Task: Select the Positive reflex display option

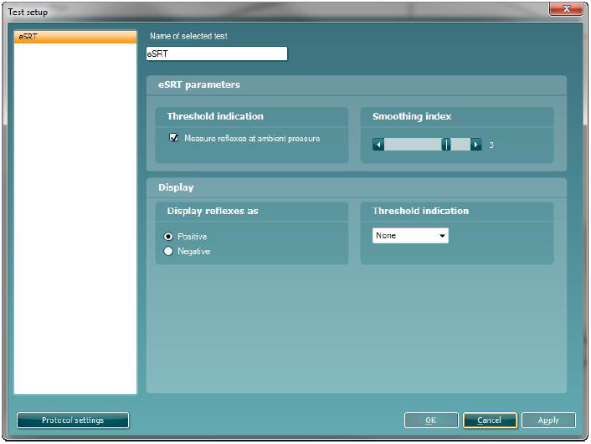Action: [x=169, y=237]
